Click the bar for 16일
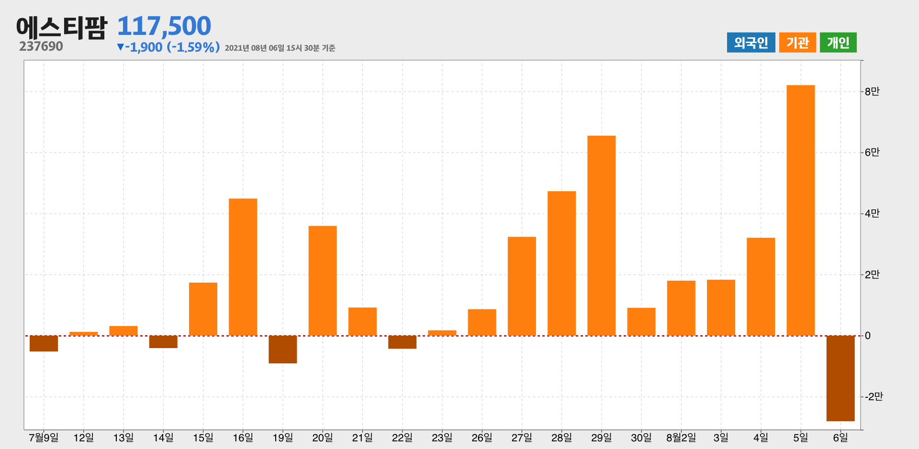 (243, 267)
